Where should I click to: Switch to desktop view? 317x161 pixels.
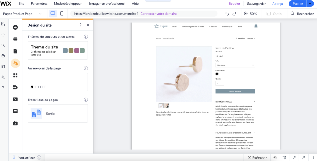tap(53, 14)
